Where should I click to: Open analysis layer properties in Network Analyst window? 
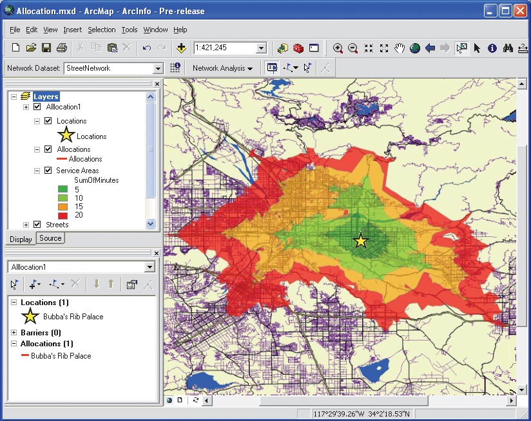(131, 284)
